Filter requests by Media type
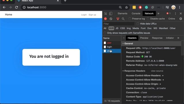The width and height of the screenshot is (184, 104). [136, 28]
